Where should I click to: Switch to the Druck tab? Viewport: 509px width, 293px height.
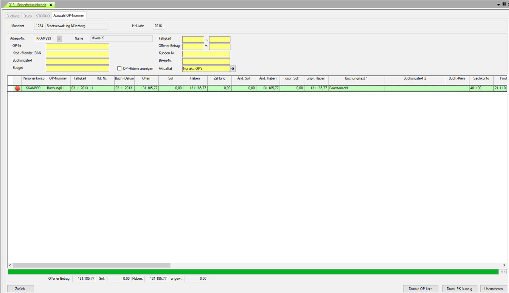click(x=28, y=16)
